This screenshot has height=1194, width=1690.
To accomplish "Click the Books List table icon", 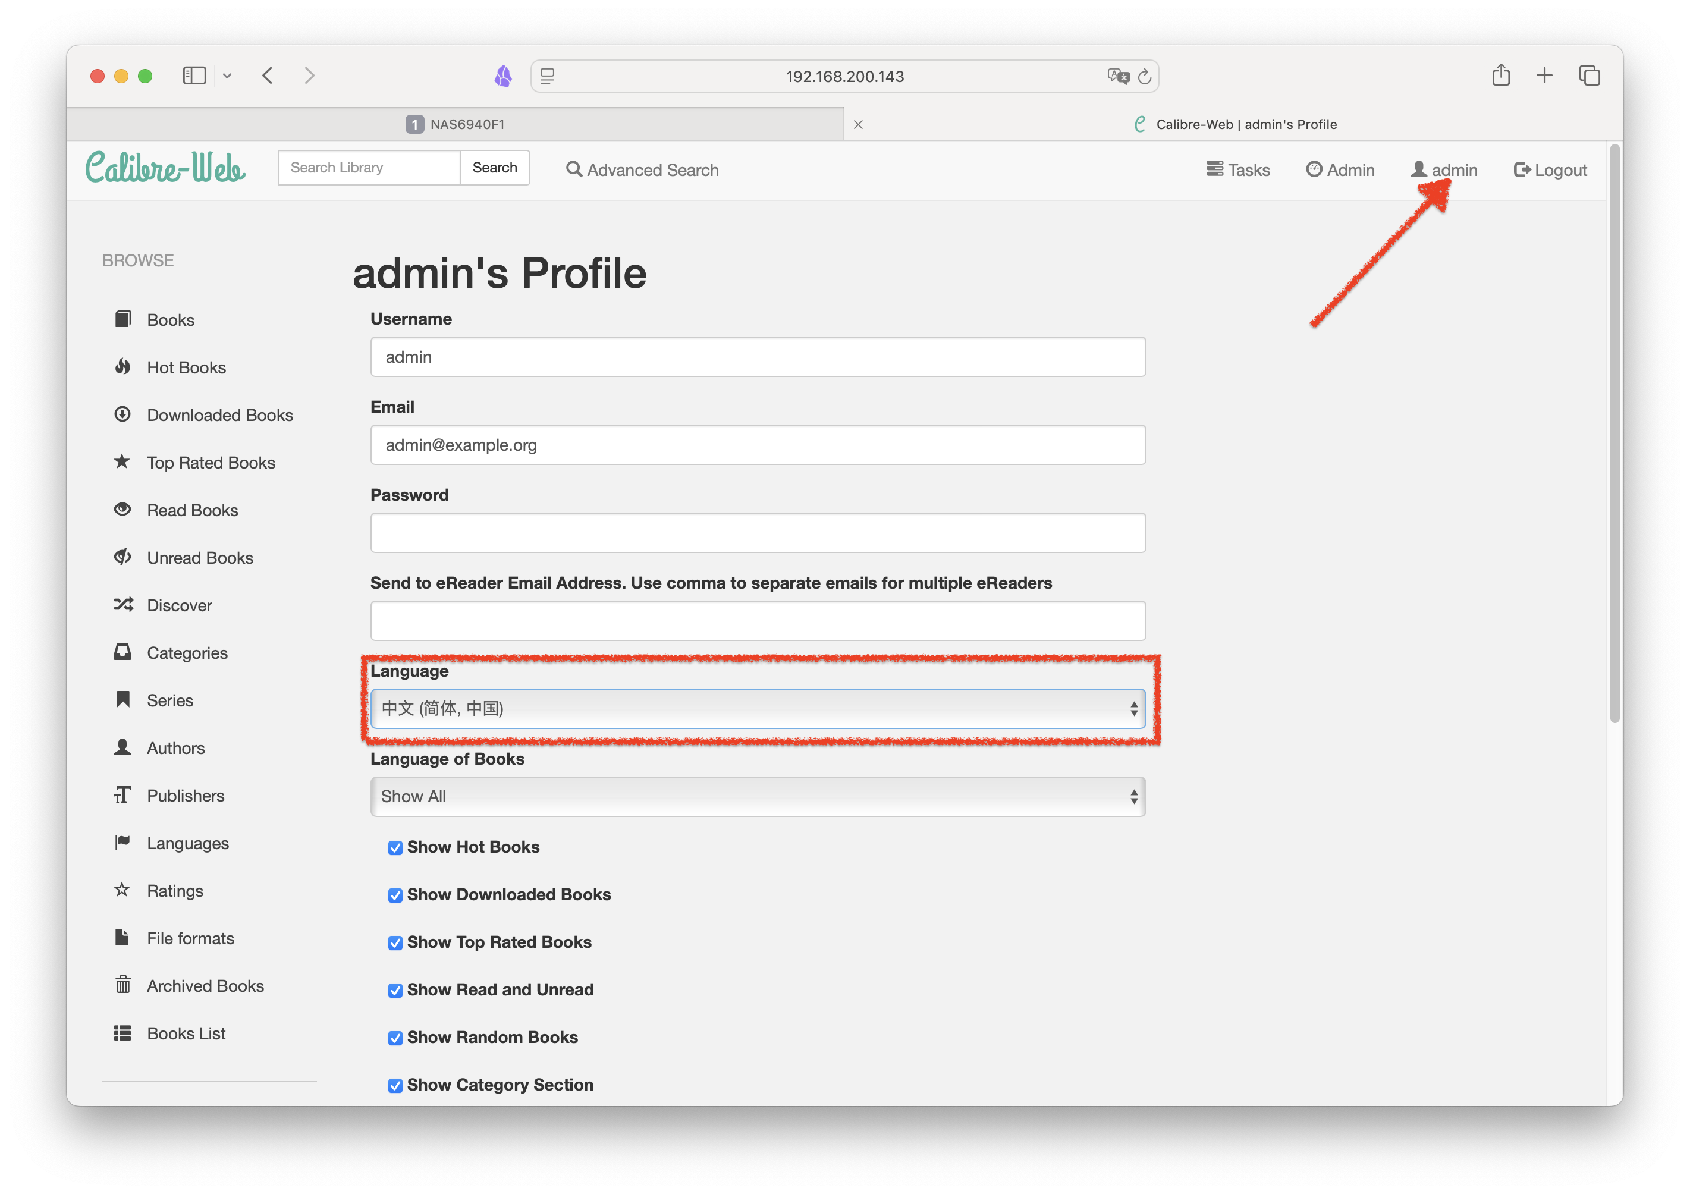I will 123,1033.
